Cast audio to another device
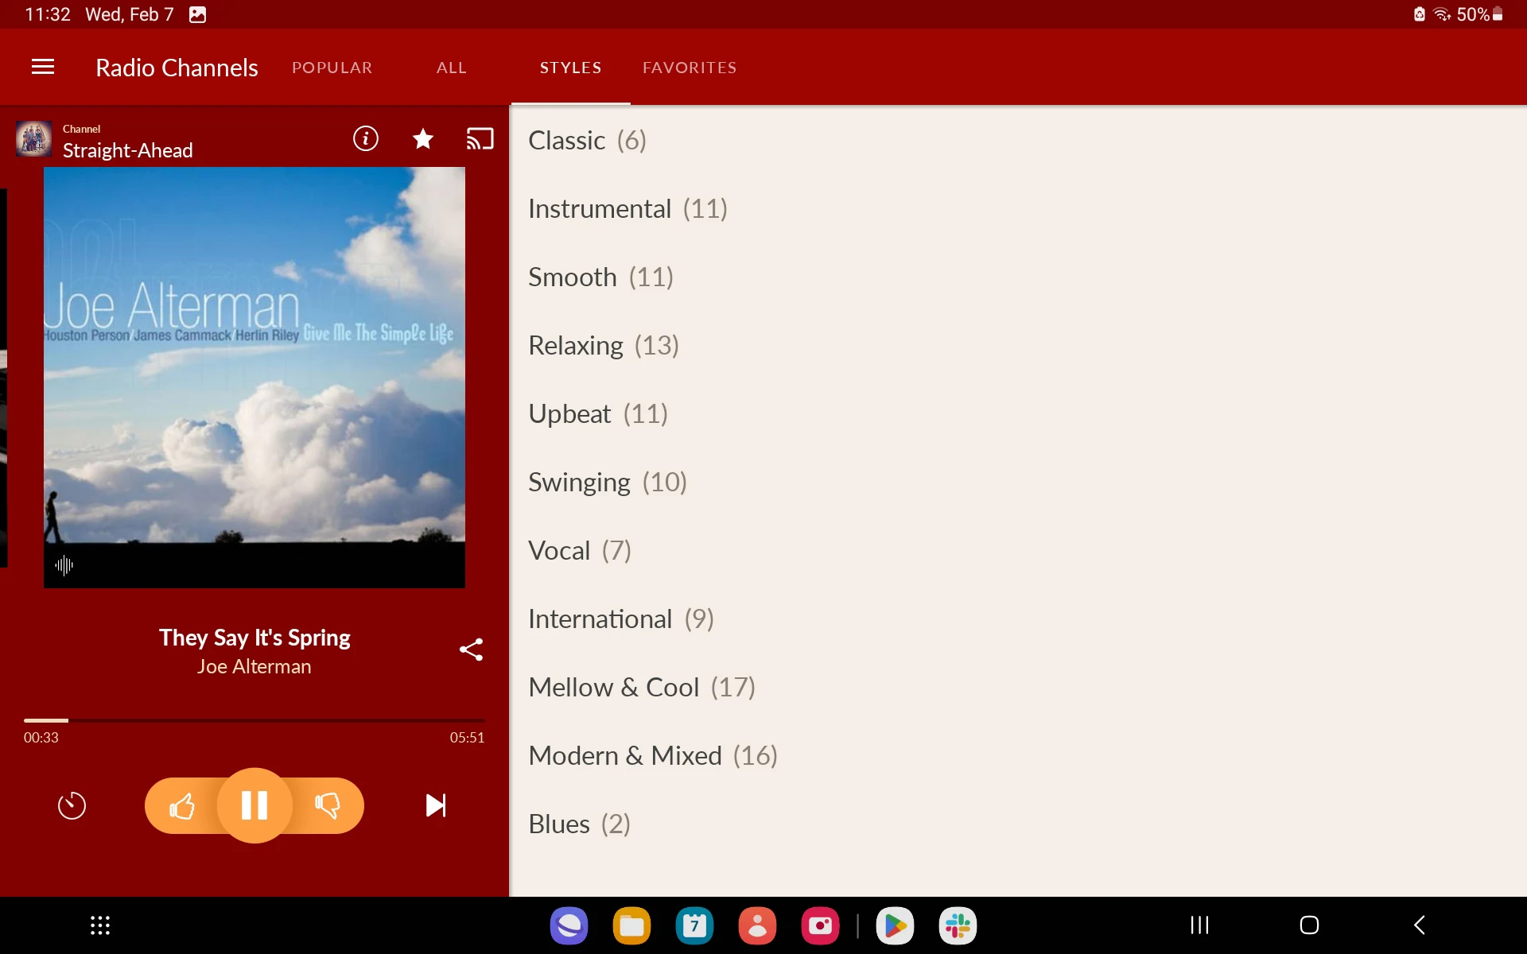 click(x=480, y=139)
